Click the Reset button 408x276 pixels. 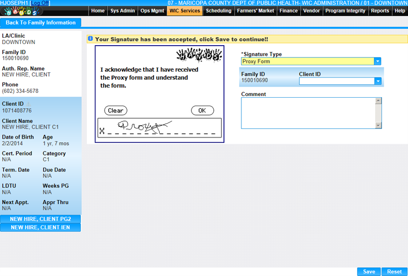point(394,271)
